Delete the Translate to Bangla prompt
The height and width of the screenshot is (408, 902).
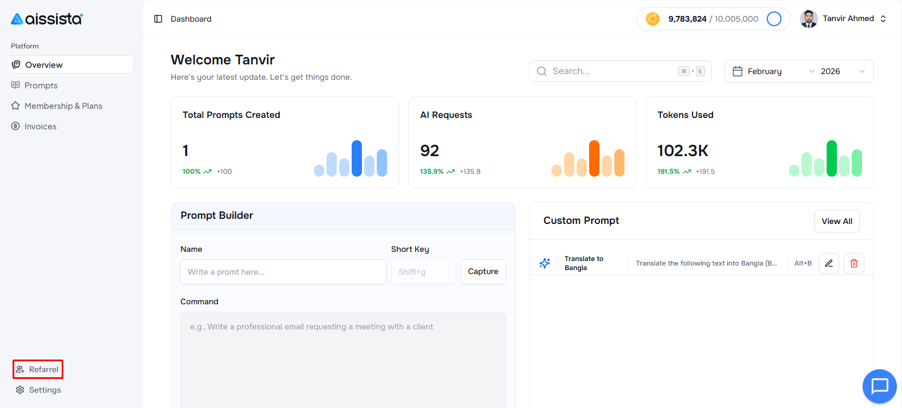point(853,263)
